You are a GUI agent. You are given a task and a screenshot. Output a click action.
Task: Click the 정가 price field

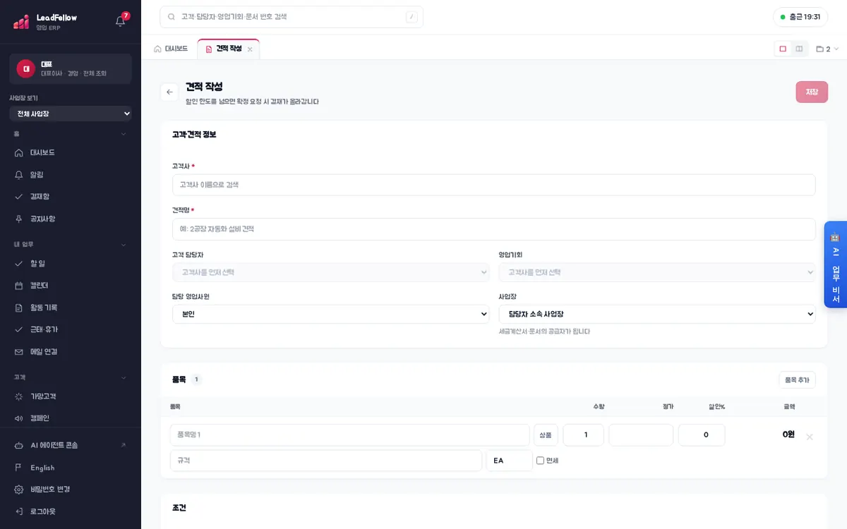(x=641, y=435)
